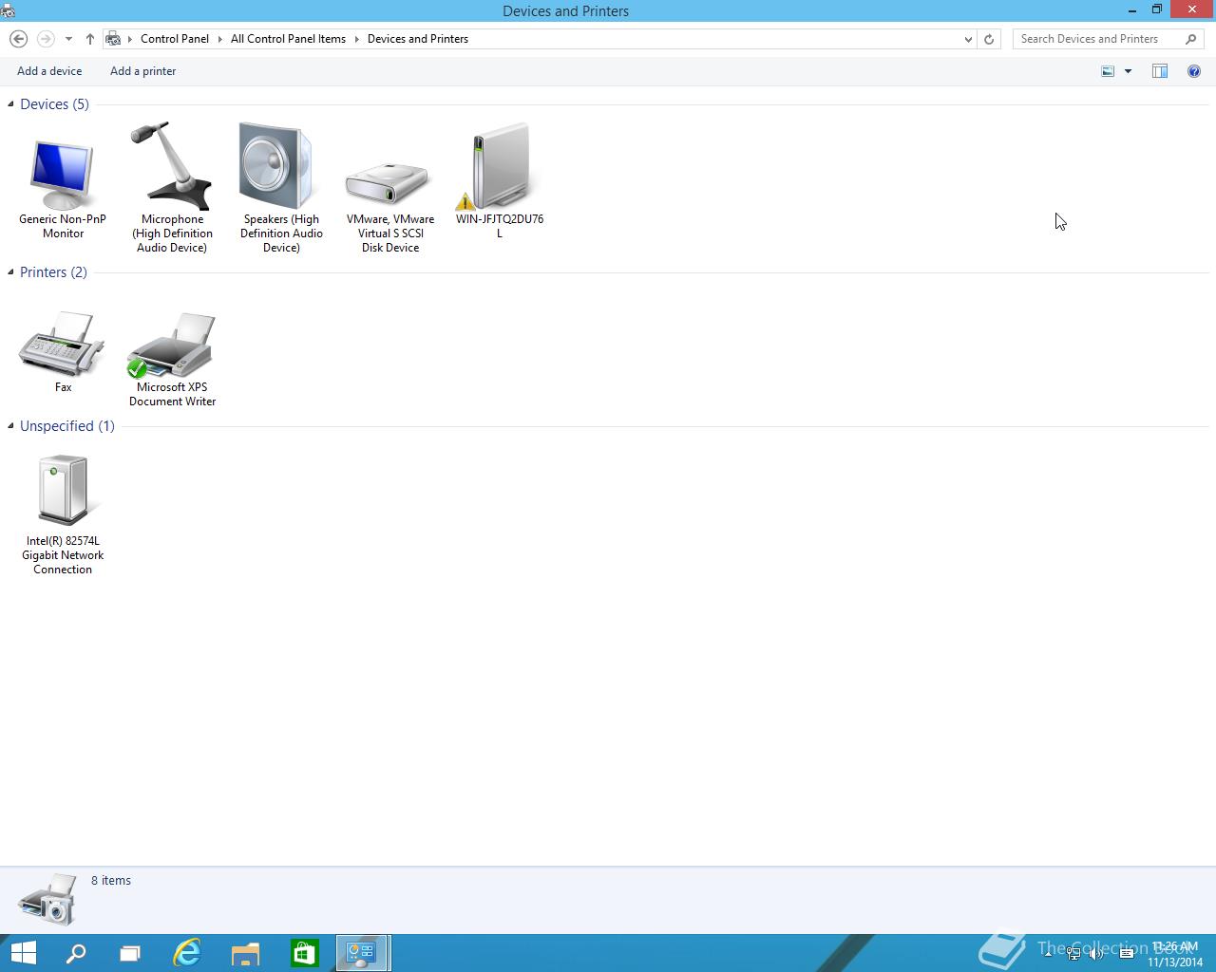Click the network icon in system tray
This screenshot has width=1216, height=972.
[1073, 954]
